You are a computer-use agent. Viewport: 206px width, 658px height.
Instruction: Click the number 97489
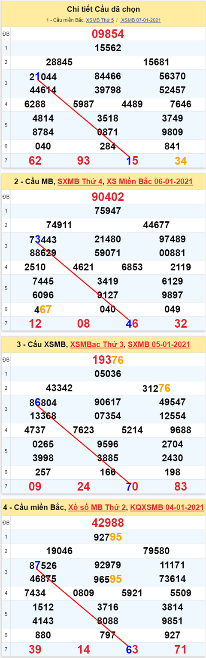172,239
